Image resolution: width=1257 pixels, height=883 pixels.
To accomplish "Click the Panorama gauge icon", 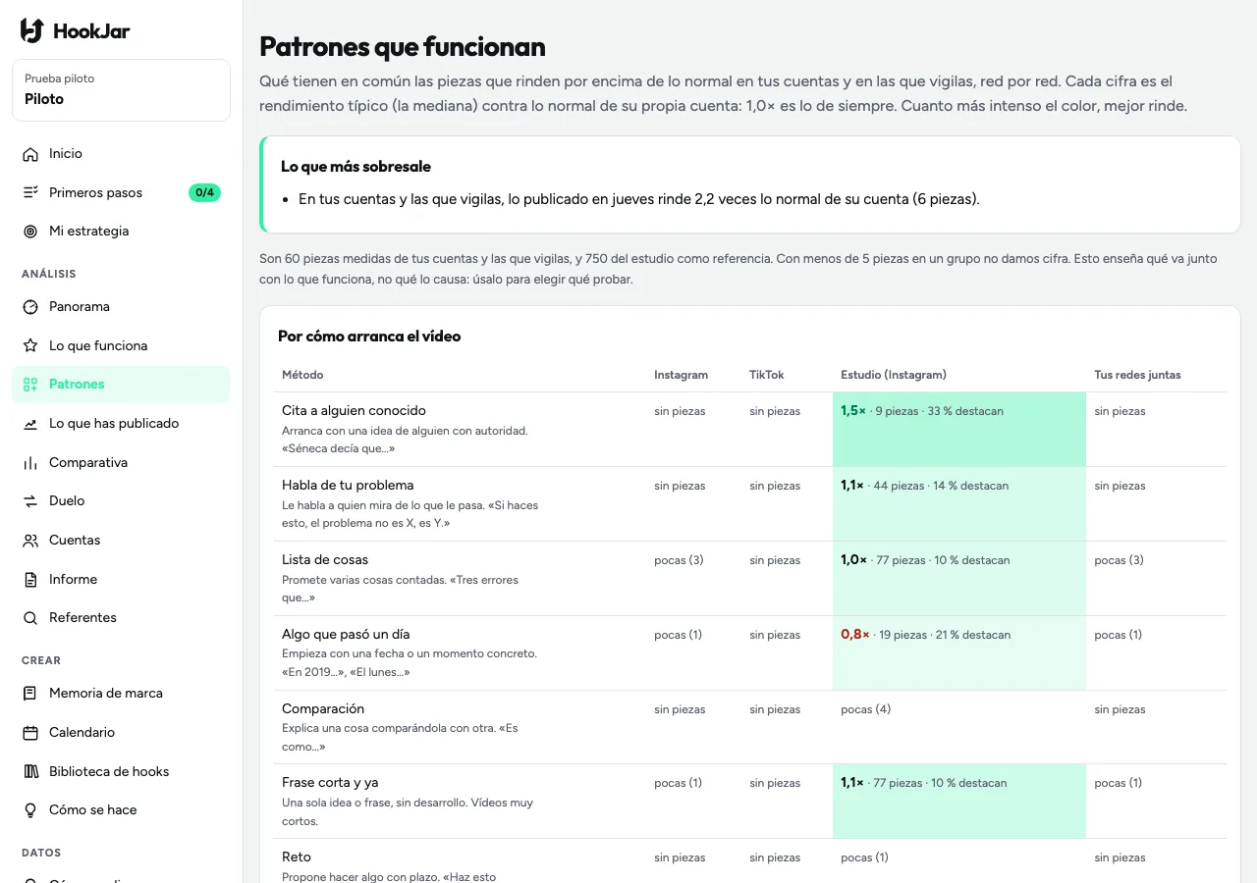I will pos(30,307).
